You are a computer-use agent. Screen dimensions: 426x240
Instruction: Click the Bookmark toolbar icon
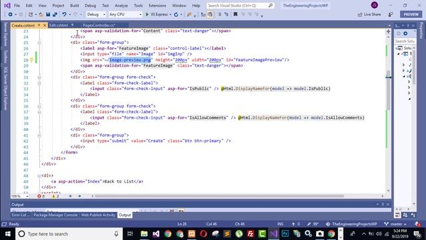point(236,14)
